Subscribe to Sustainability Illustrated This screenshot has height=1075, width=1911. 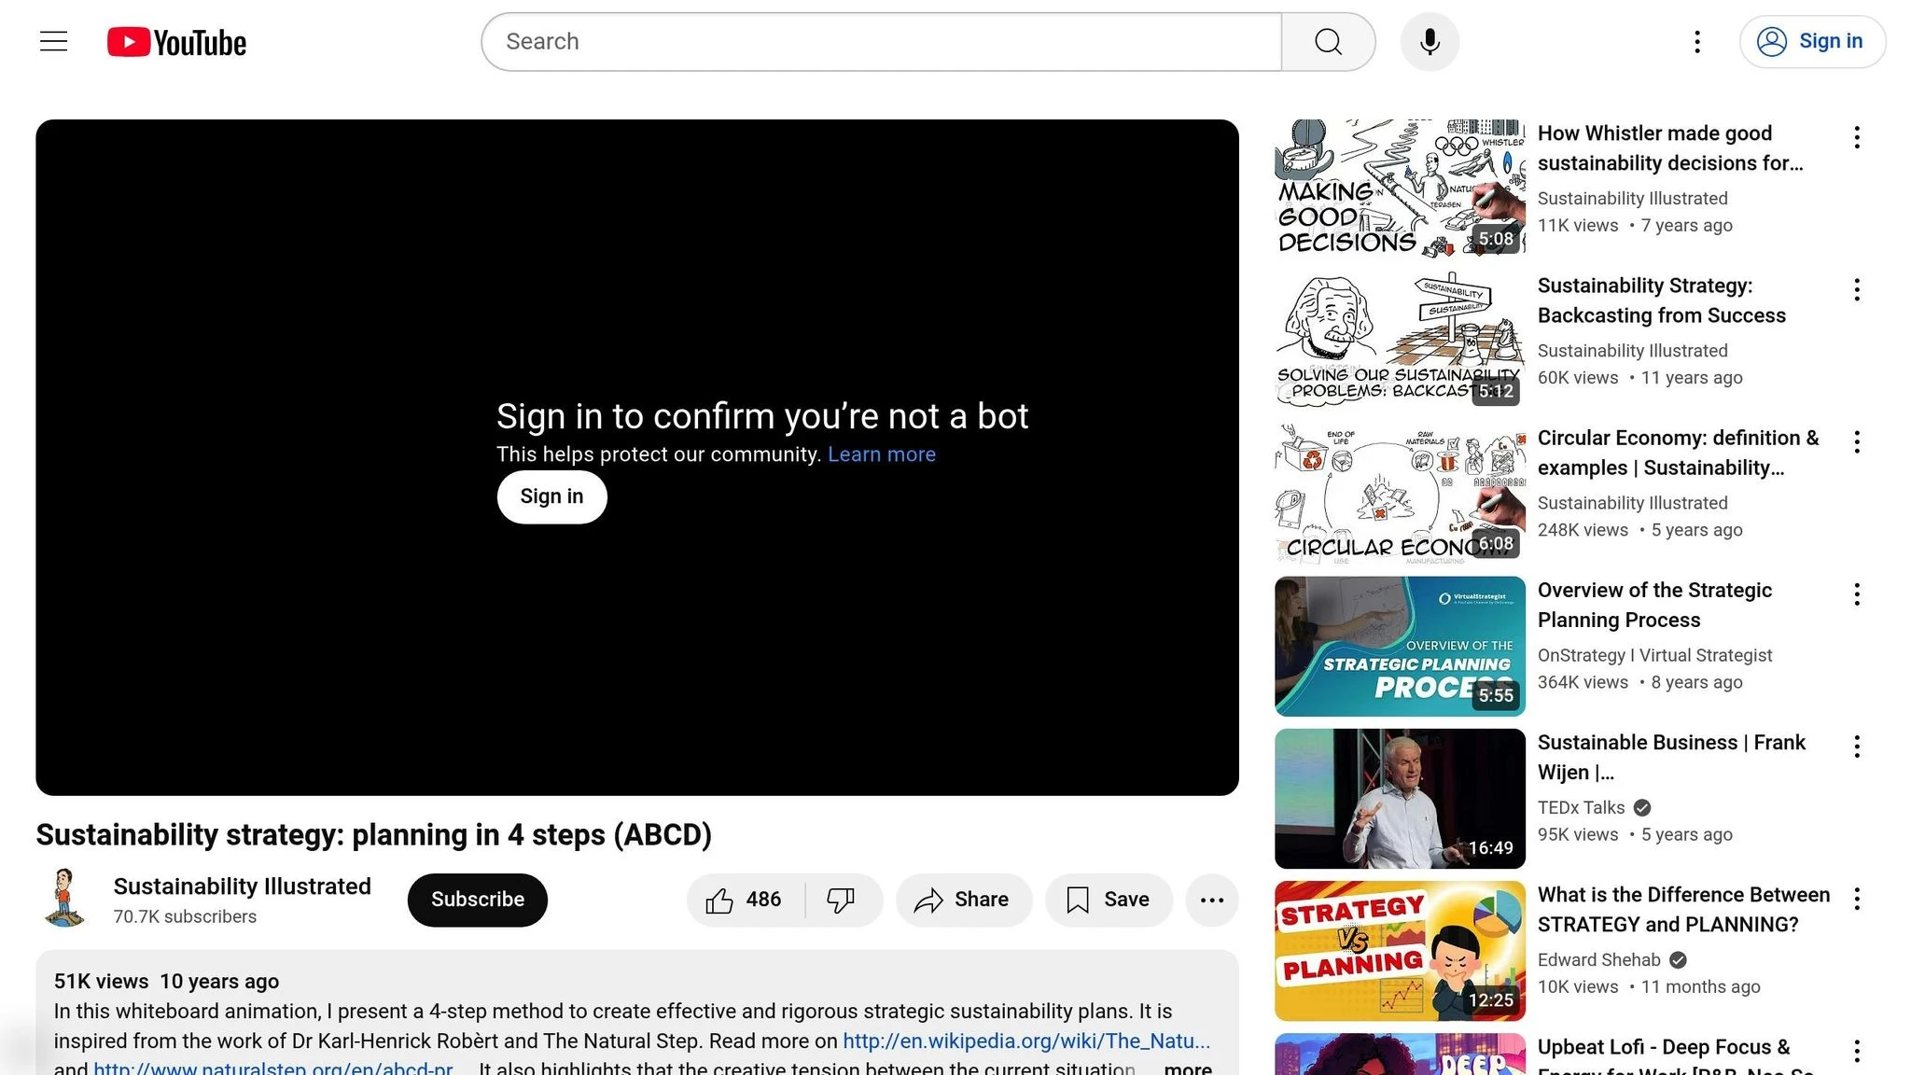[x=477, y=900]
